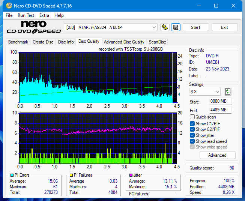This screenshot has height=201, width=245.
Task: Switch to the Disc Info tab
Action: coord(66,42)
